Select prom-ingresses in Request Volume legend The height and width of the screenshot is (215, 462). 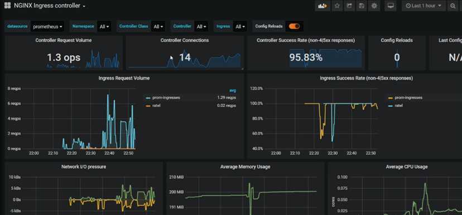click(166, 97)
